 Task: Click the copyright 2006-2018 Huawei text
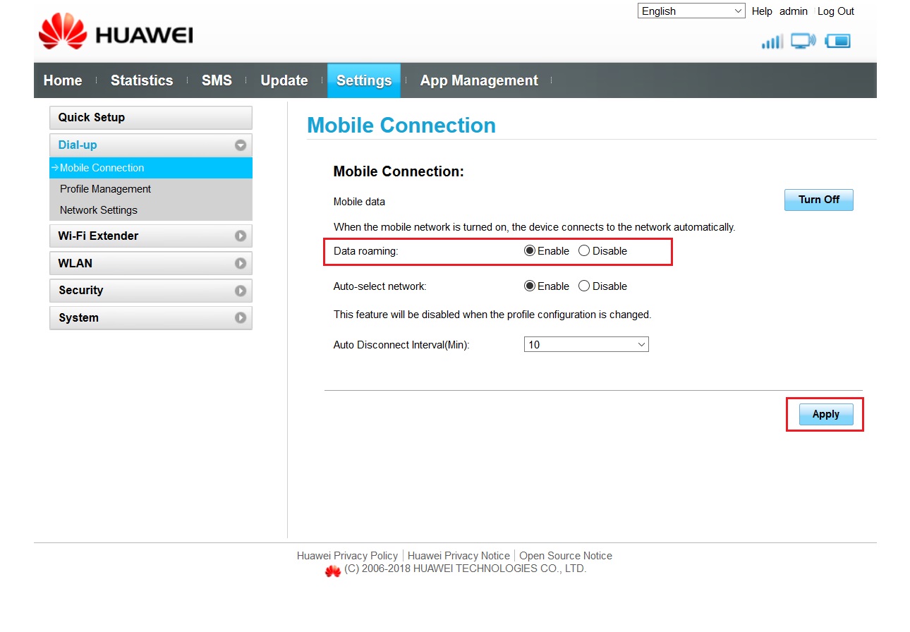tap(466, 569)
